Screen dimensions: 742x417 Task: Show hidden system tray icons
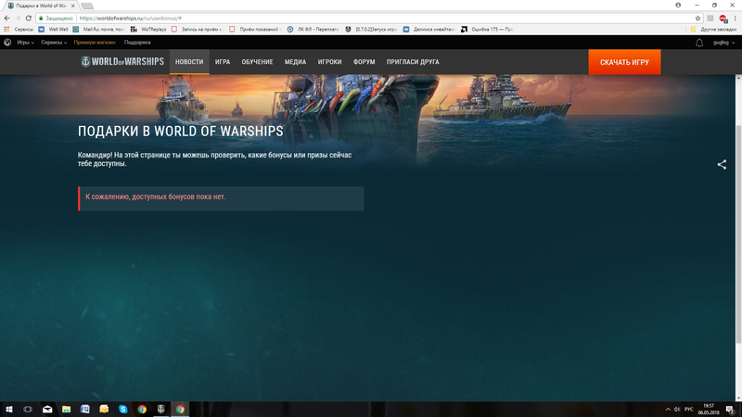[x=668, y=410]
